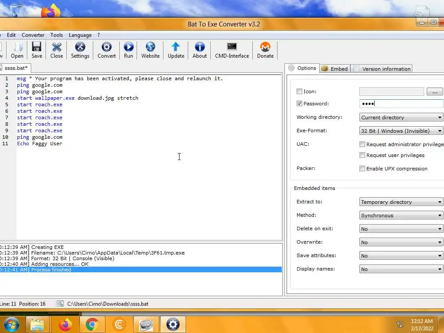Click the file icon in the status bar
The height and width of the screenshot is (333, 444).
coord(60,304)
